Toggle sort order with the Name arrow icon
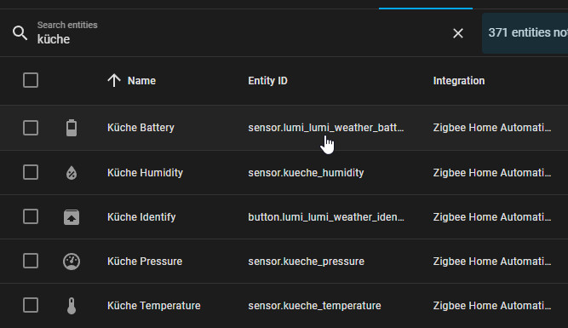The height and width of the screenshot is (328, 568). pyautogui.click(x=114, y=80)
